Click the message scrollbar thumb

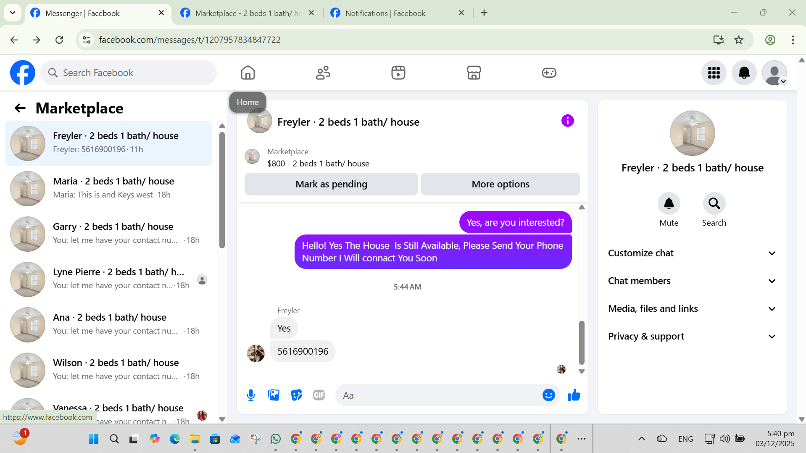tap(582, 342)
